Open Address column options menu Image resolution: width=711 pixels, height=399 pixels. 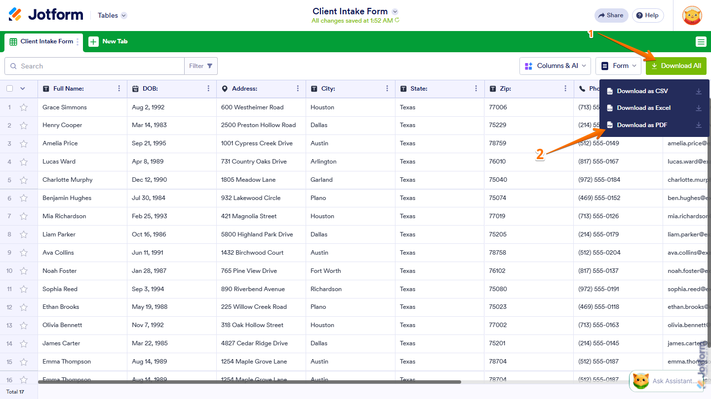[298, 89]
